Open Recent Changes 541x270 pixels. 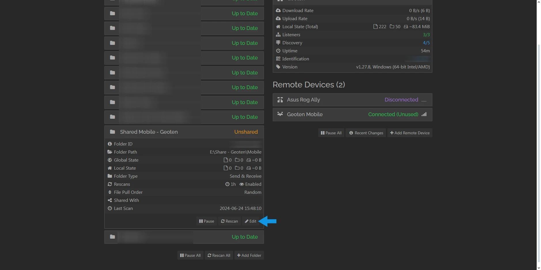point(366,133)
